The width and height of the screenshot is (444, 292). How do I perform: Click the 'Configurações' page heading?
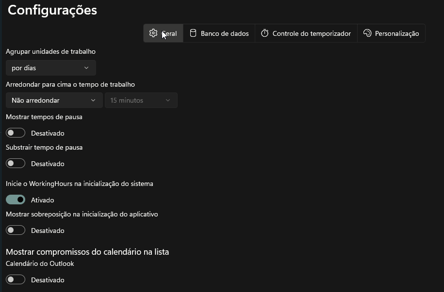(52, 10)
